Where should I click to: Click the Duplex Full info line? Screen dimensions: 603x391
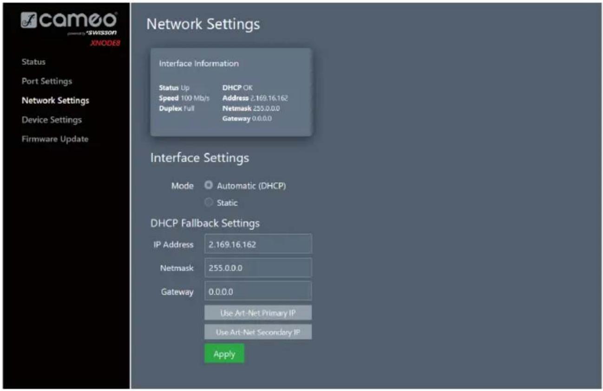(x=177, y=108)
